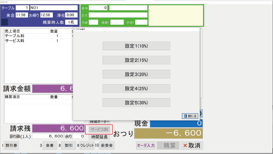Click the 現金 cash amount field
The height and width of the screenshot is (154, 273).
(x=176, y=123)
